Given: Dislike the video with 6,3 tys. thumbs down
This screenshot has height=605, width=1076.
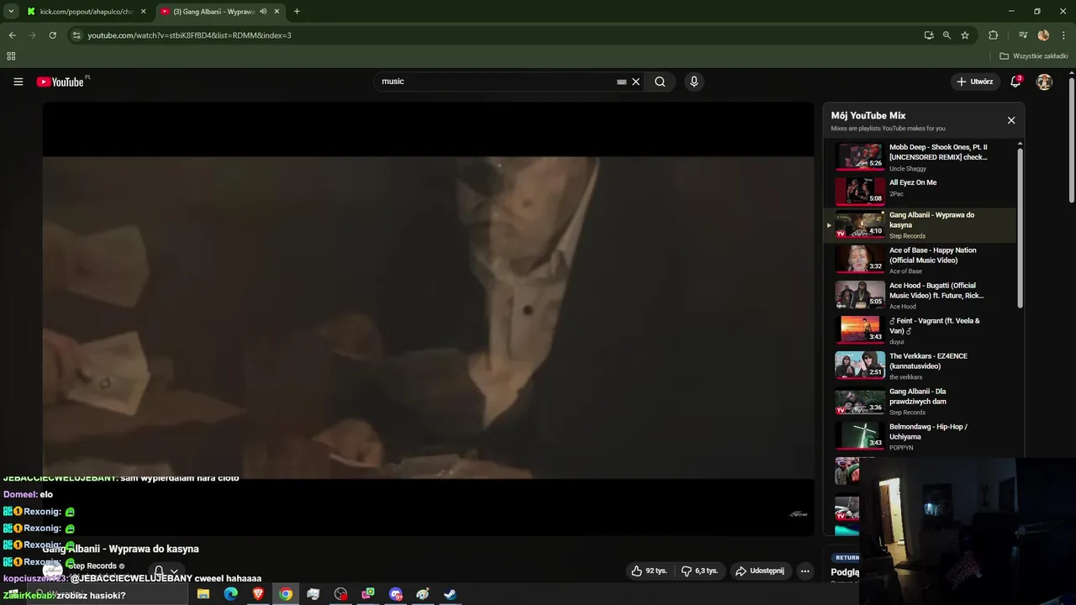Looking at the screenshot, I should coord(700,571).
